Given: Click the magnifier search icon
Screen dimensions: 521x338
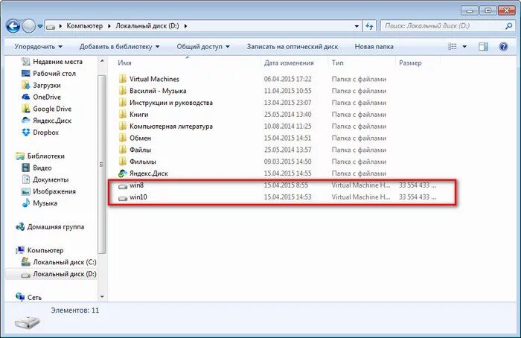Looking at the screenshot, I should (508, 26).
